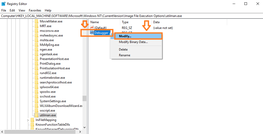Click the MovieMaker.exe folder icon

pos(36,21)
